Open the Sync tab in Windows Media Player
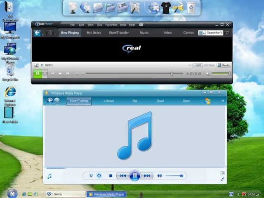 coord(186,101)
